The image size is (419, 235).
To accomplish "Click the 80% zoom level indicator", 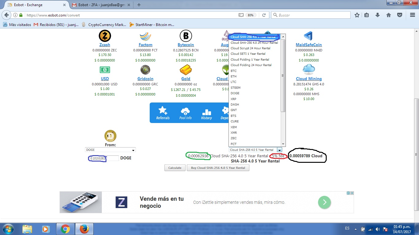I will (251, 15).
